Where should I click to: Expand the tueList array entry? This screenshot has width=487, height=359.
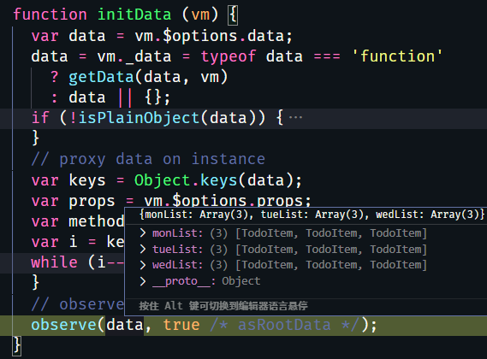pos(143,249)
